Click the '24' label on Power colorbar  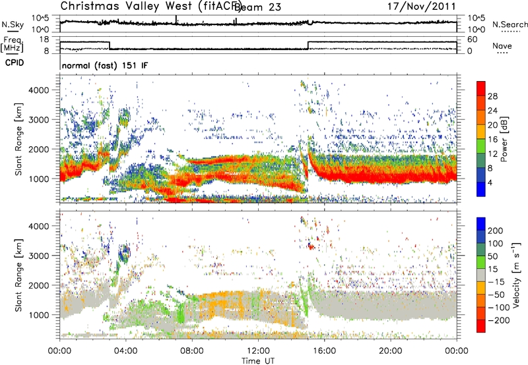pos(492,111)
